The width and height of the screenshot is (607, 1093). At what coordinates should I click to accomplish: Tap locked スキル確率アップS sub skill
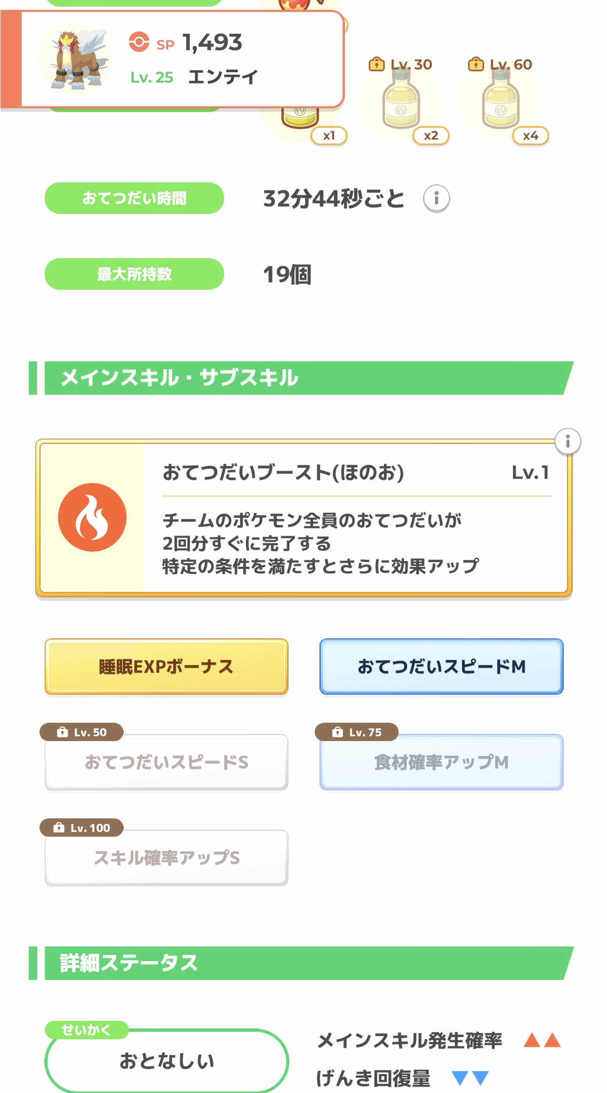[x=166, y=858]
